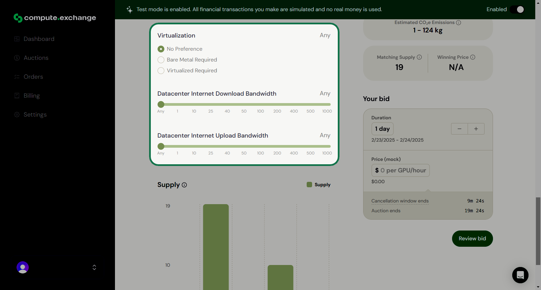This screenshot has width=541, height=290.
Task: Increase duration with the plus button
Action: (x=476, y=129)
